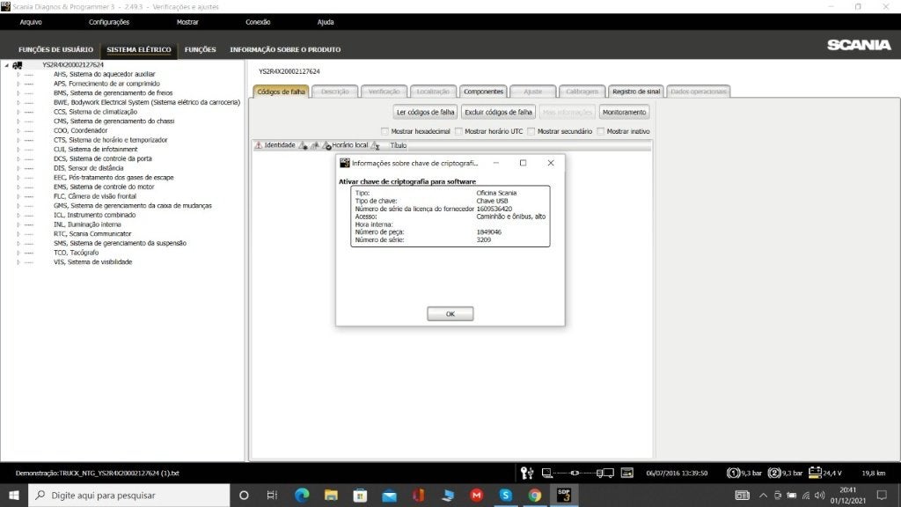Click the battery voltage icon
The image size is (901, 507).
815,472
